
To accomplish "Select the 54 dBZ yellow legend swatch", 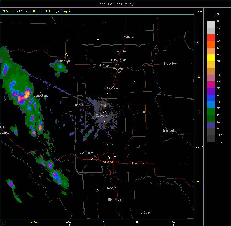I will pos(211,58).
